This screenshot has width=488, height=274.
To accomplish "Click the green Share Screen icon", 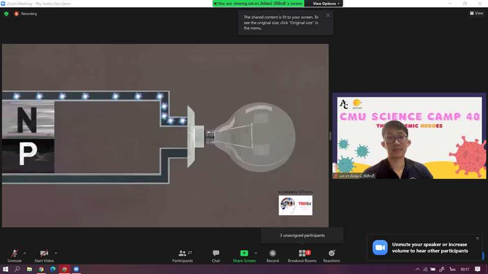I will [x=244, y=253].
